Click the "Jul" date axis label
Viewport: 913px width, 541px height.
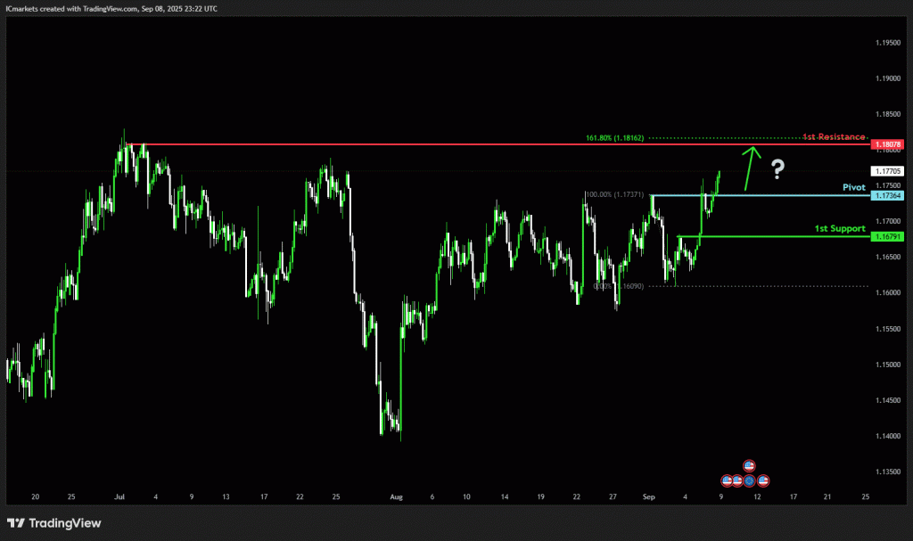pos(119,496)
